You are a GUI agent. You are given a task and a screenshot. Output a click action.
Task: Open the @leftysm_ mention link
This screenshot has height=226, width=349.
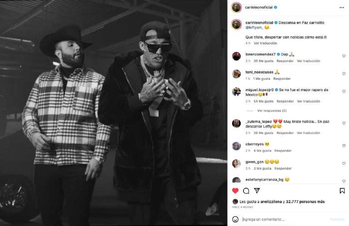254,28
